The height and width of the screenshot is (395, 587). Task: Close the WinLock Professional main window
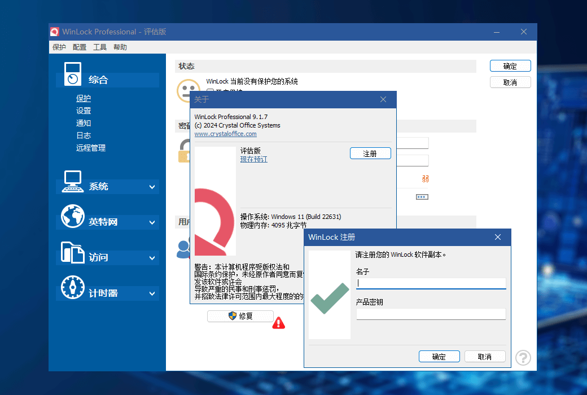pyautogui.click(x=524, y=32)
